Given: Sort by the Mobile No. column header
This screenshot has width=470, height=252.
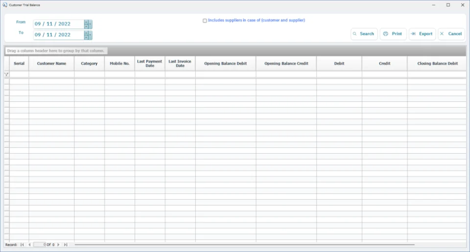Looking at the screenshot, I should (x=119, y=64).
